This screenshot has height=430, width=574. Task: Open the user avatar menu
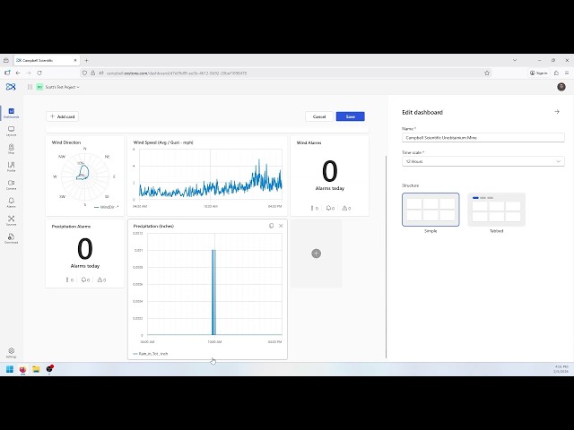coord(561,87)
